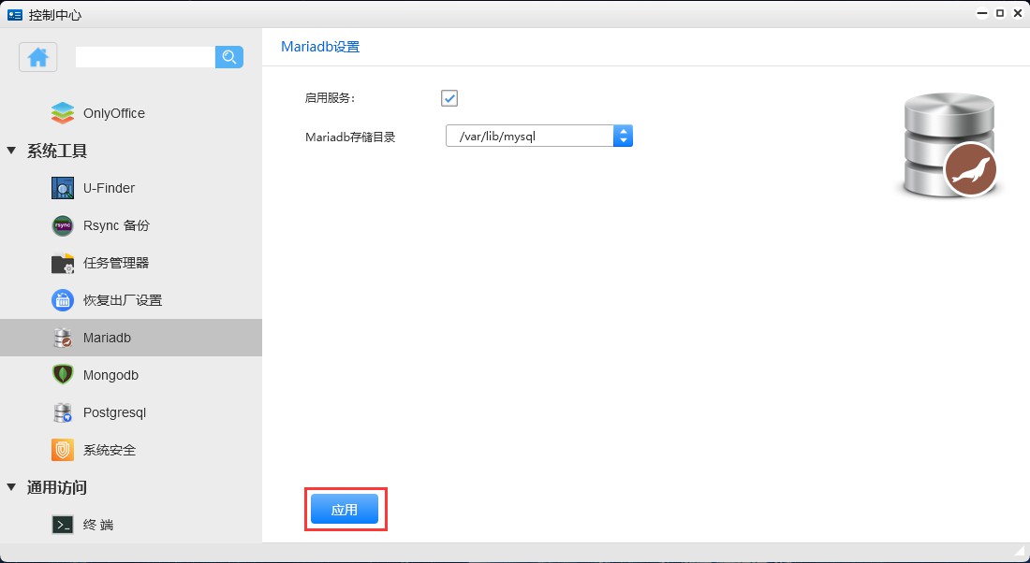Open 系统安全 settings
This screenshot has width=1030, height=563.
(x=109, y=450)
